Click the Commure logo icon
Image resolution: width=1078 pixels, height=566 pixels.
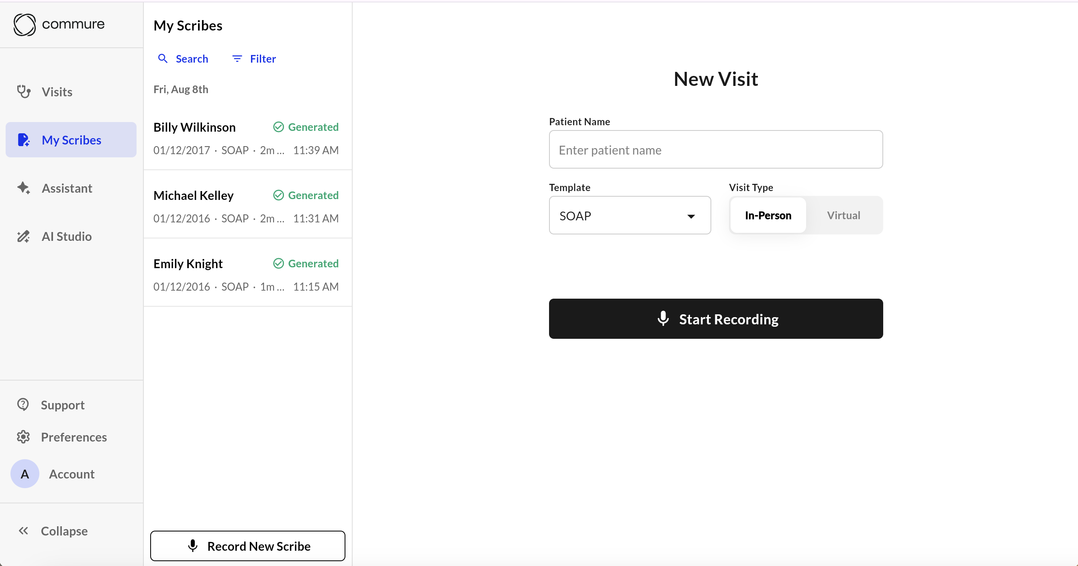coord(24,24)
